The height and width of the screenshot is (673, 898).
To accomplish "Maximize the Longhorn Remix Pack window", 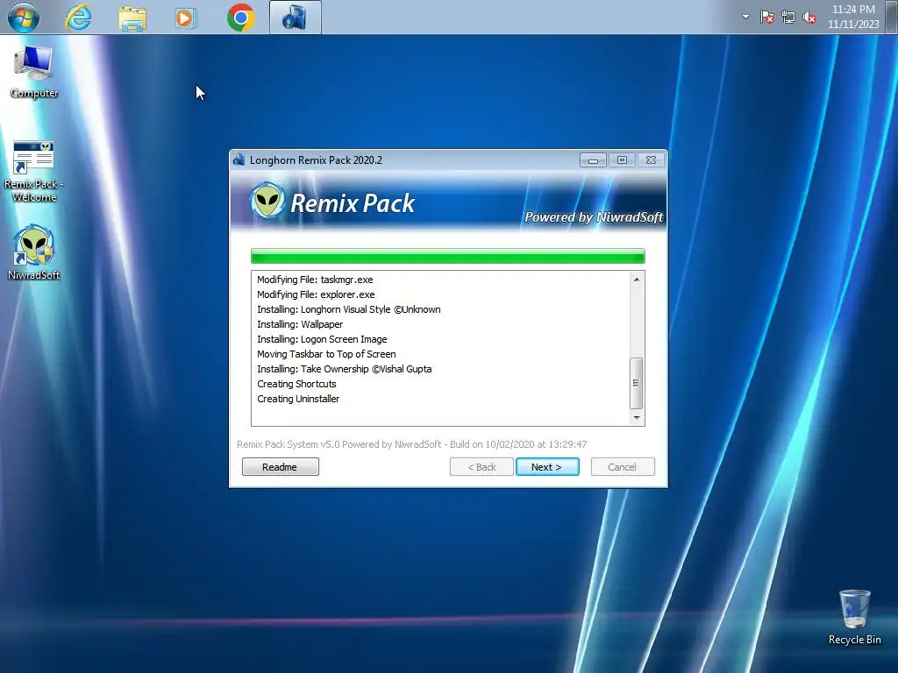I will click(622, 160).
